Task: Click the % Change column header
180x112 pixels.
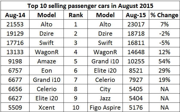Action: [164, 15]
